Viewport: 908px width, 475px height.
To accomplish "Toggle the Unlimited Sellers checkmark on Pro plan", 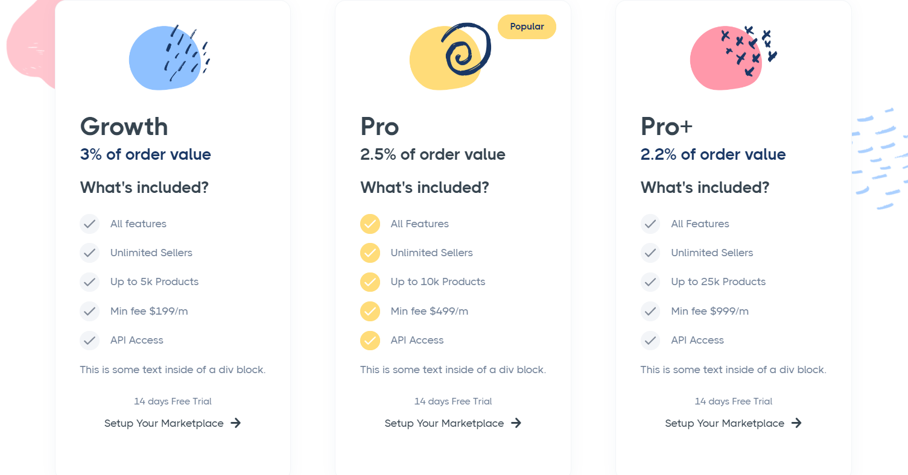I will 370,253.
